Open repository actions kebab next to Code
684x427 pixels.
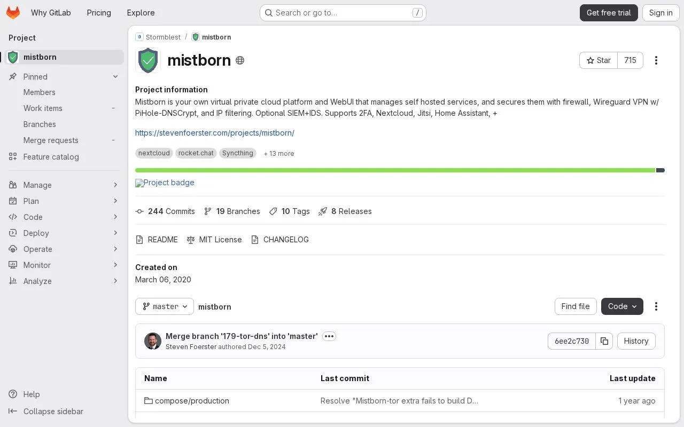tap(656, 306)
